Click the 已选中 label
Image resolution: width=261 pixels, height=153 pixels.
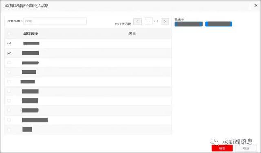pos(179,20)
